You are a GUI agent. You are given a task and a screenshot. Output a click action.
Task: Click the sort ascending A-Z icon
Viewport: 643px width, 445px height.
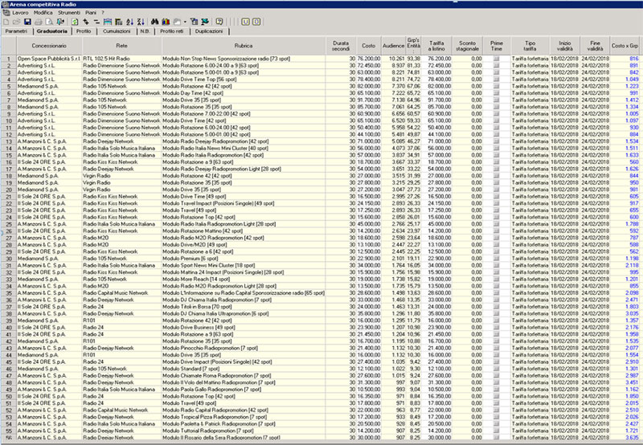[129, 22]
